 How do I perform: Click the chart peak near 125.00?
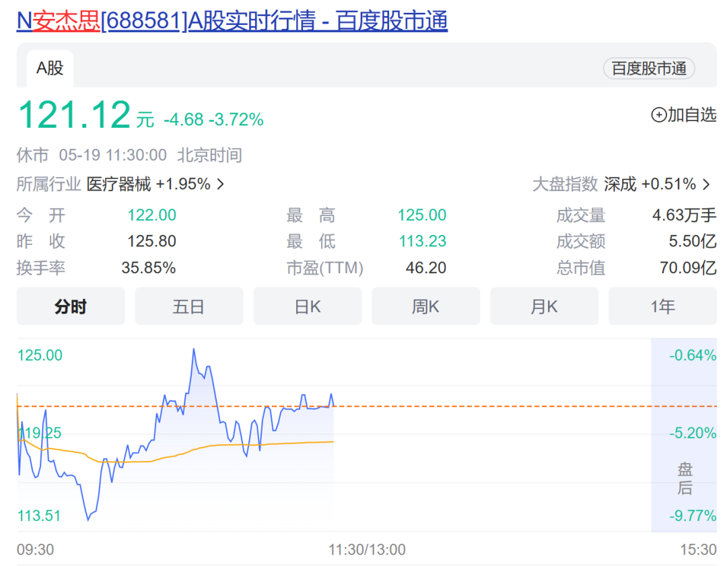tap(194, 349)
